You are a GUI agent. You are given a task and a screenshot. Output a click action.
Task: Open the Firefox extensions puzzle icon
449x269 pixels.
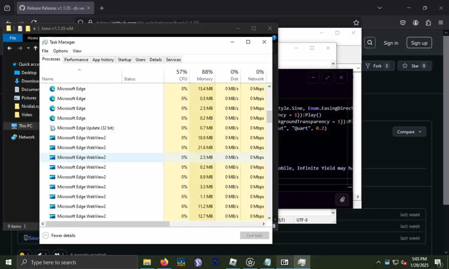(428, 23)
